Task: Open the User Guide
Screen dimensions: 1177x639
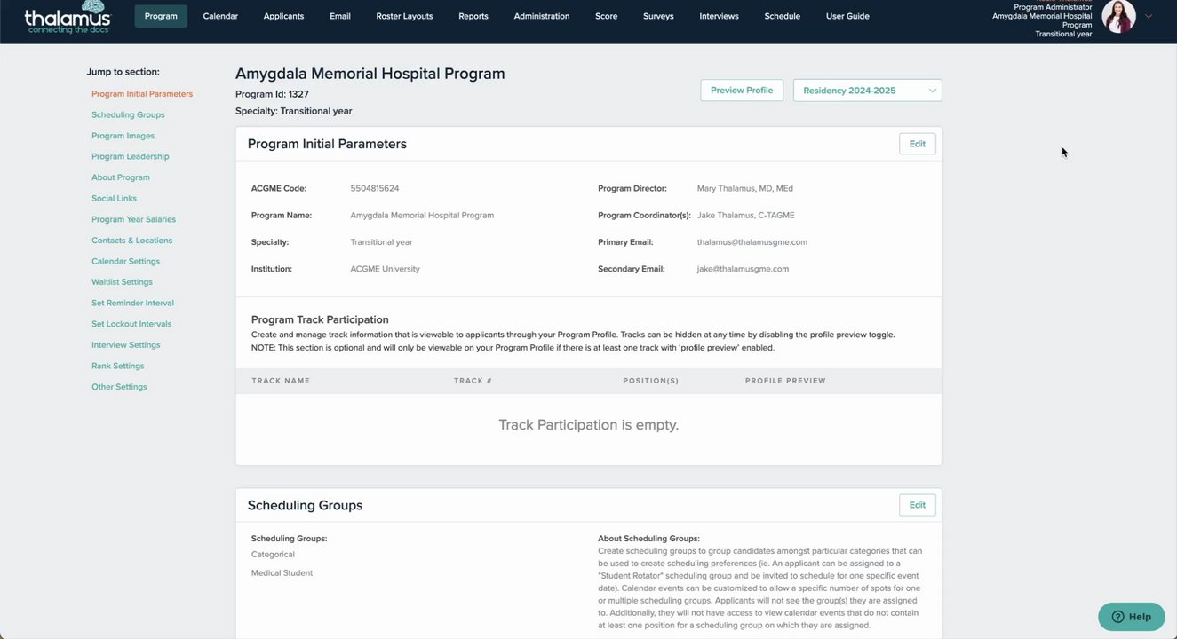Action: click(847, 16)
